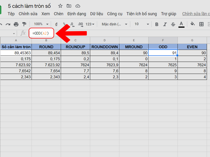Click the Print icon in toolbar
The width and height of the screenshot is (210, 157).
[16, 24]
